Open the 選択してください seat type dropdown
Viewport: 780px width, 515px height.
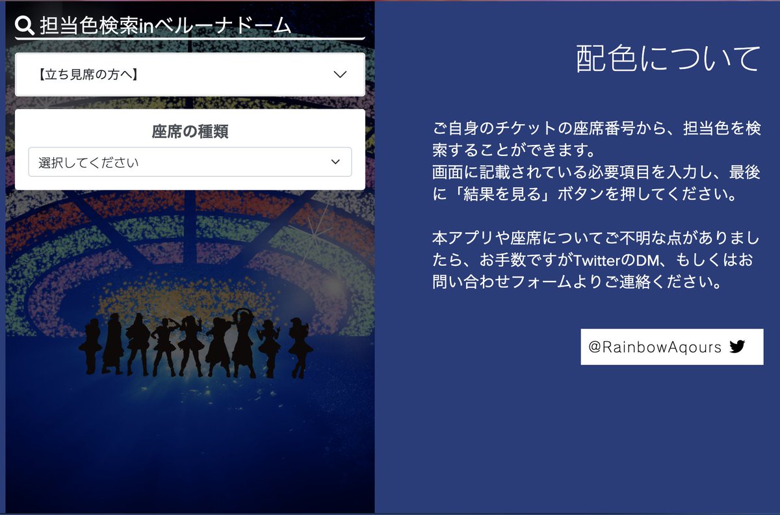pos(190,162)
